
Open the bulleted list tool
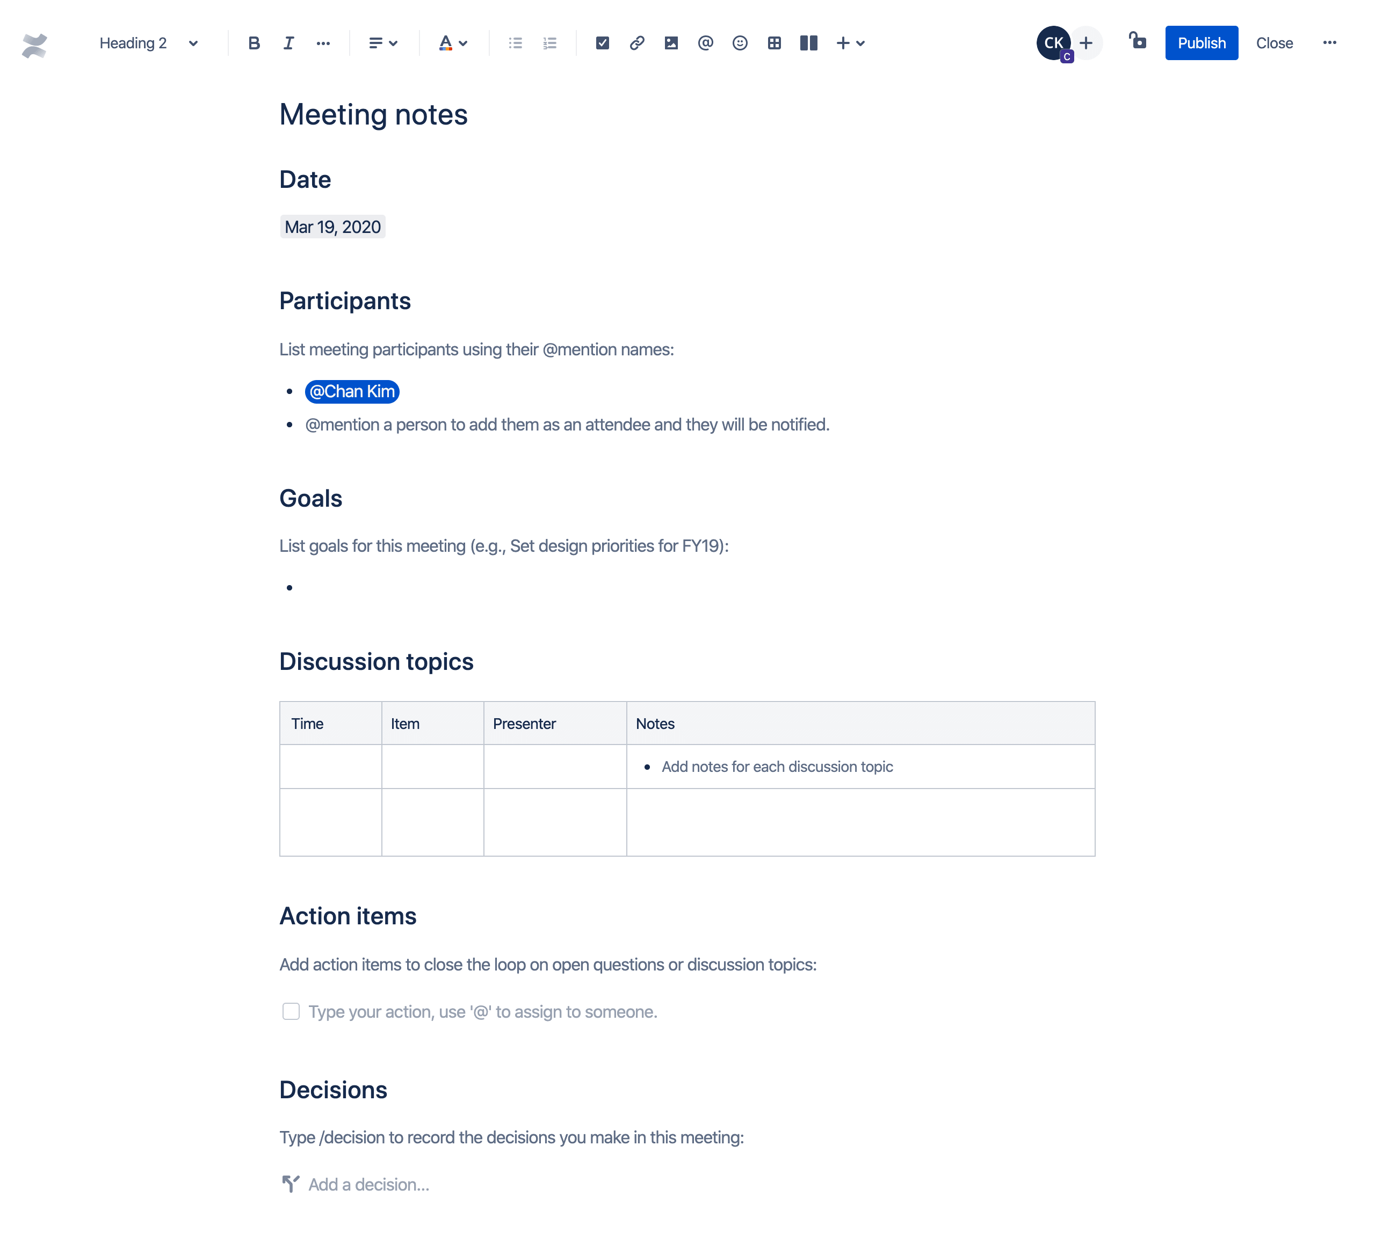515,43
